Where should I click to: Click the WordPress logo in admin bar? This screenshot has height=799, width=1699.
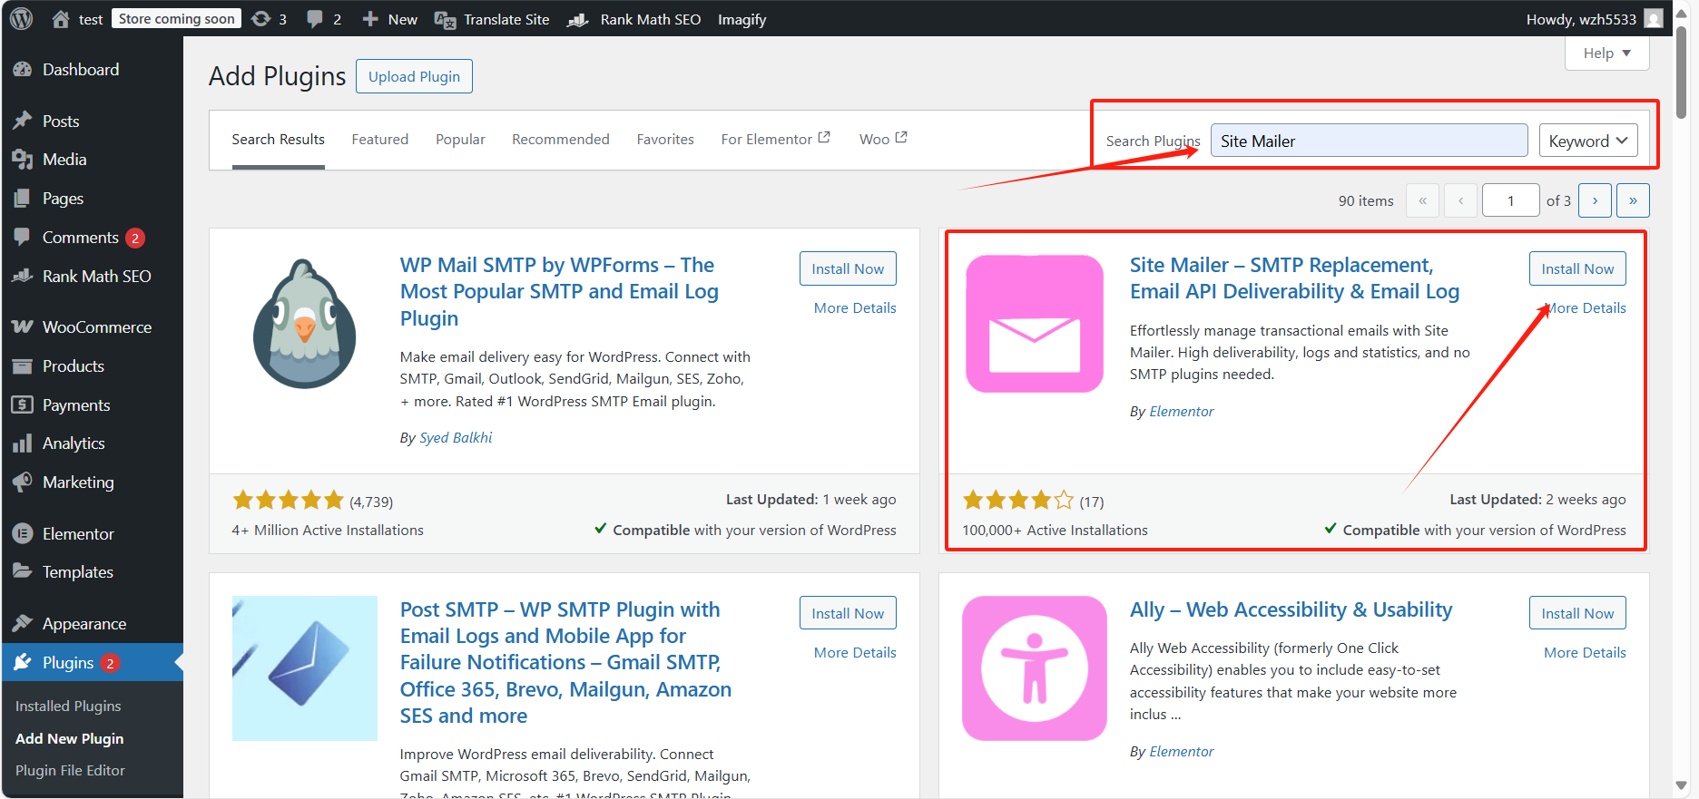click(x=21, y=19)
